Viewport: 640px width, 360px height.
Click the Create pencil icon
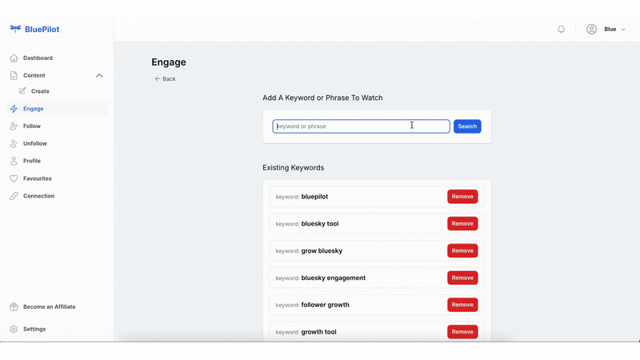coord(22,91)
